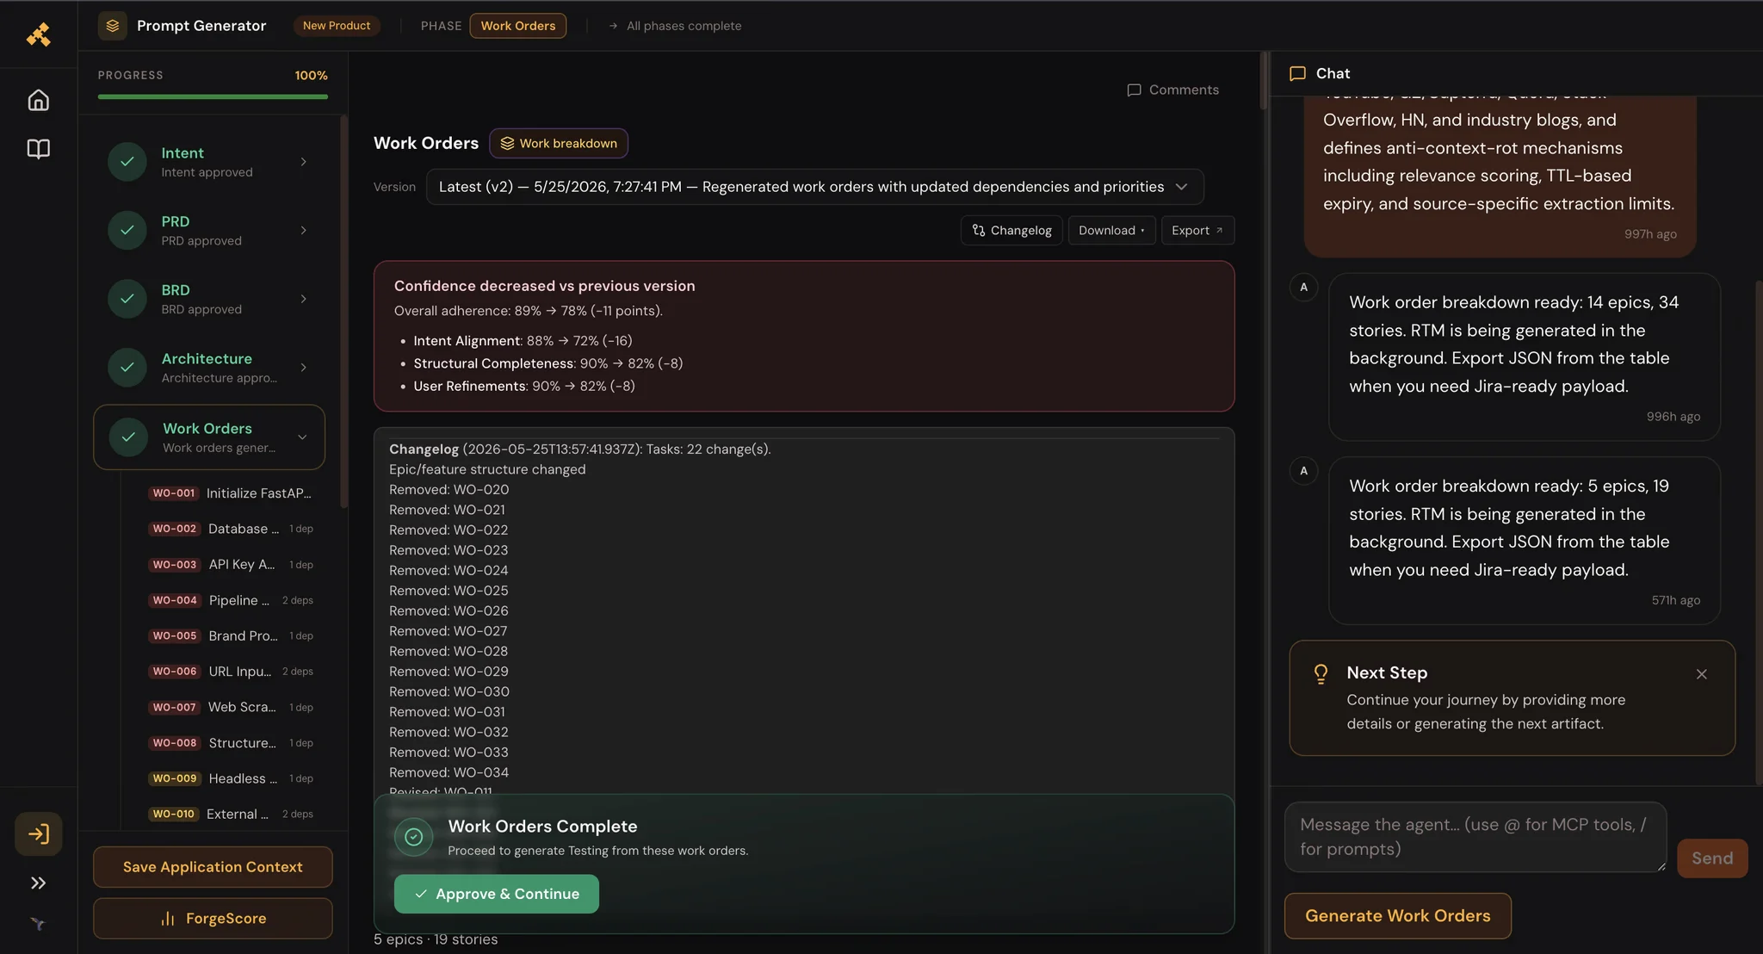This screenshot has width=1763, height=954.
Task: Click the green check circle beside BRD
Action: pos(127,299)
